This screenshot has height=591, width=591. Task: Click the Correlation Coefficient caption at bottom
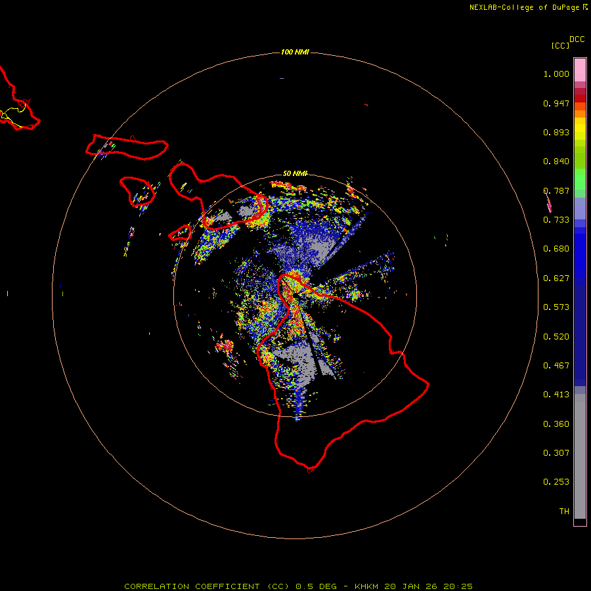tap(298, 586)
